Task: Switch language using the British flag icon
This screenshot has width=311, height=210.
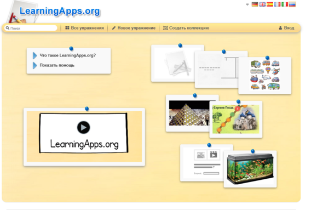Action: 262,4
